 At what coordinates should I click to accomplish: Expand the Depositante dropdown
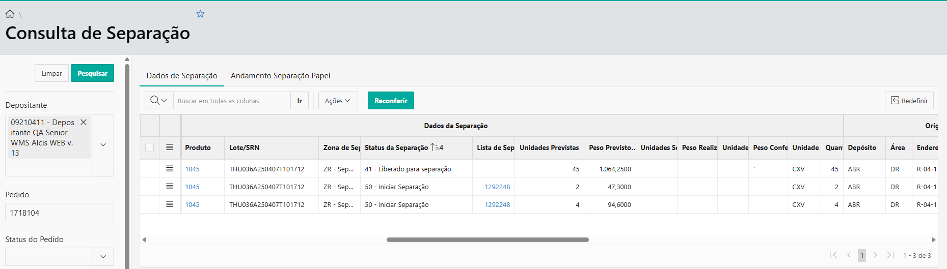pos(103,145)
